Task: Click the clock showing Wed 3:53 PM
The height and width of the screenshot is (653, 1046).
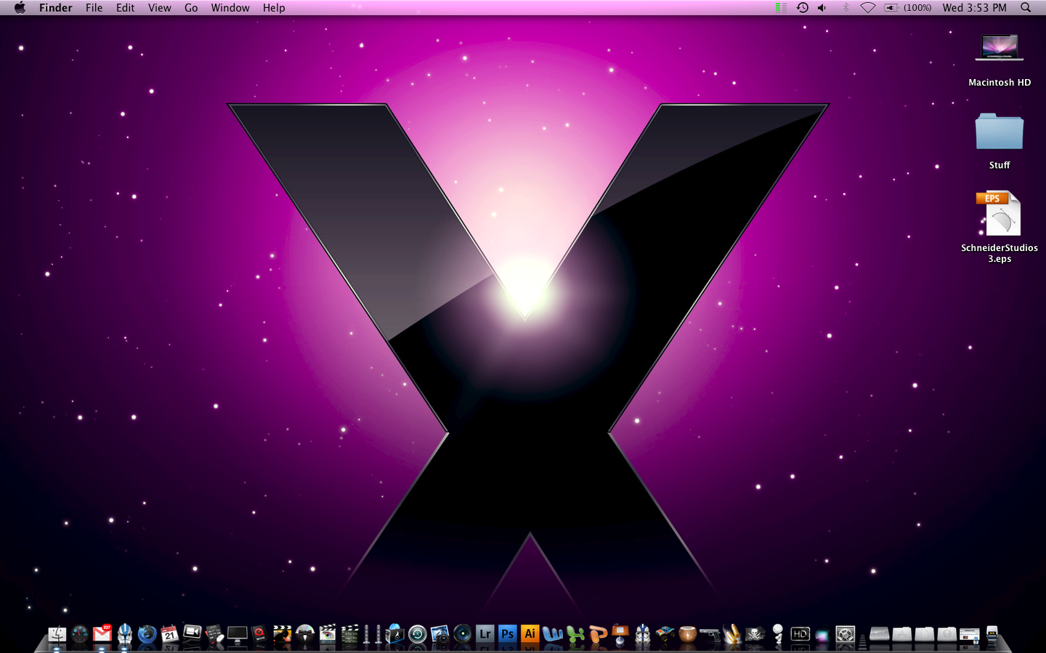Action: point(974,7)
